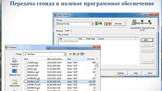Screen dimensions: 162x91
Task: Click the green back arrow icon
Action: tap(70, 54)
